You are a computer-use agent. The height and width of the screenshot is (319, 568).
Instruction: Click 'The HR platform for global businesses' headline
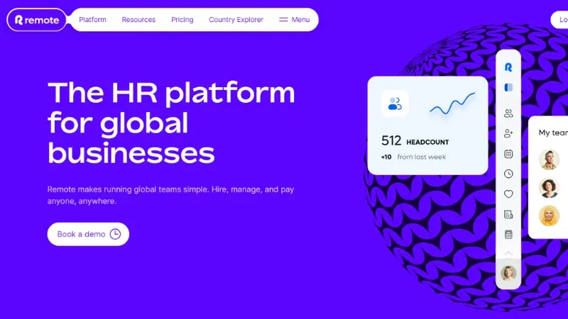[171, 123]
